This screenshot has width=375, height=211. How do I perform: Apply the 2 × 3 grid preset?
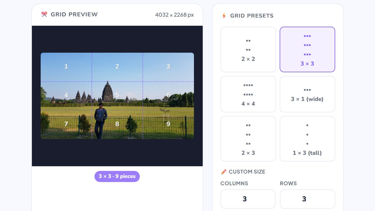pyautogui.click(x=248, y=139)
